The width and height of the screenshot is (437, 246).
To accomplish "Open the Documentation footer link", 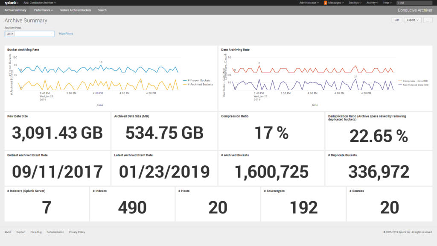I will [55, 232].
